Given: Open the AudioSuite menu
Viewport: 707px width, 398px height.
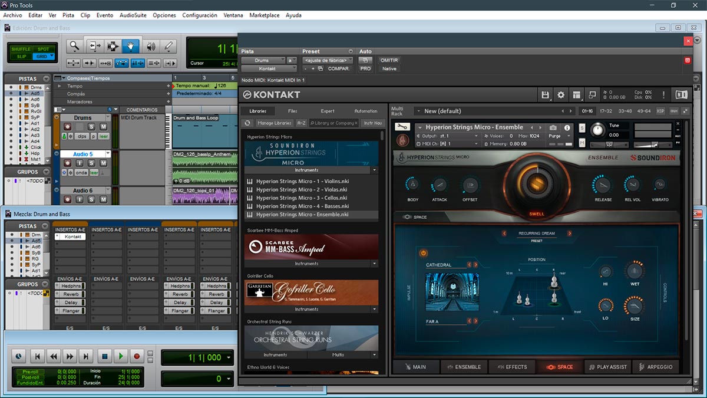Looking at the screenshot, I should coord(133,15).
